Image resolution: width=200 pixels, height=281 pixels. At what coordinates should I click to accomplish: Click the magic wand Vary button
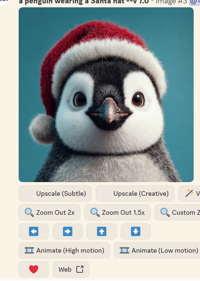[189, 193]
